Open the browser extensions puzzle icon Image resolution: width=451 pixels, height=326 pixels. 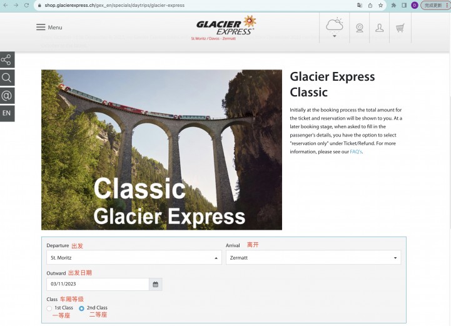pyautogui.click(x=393, y=5)
